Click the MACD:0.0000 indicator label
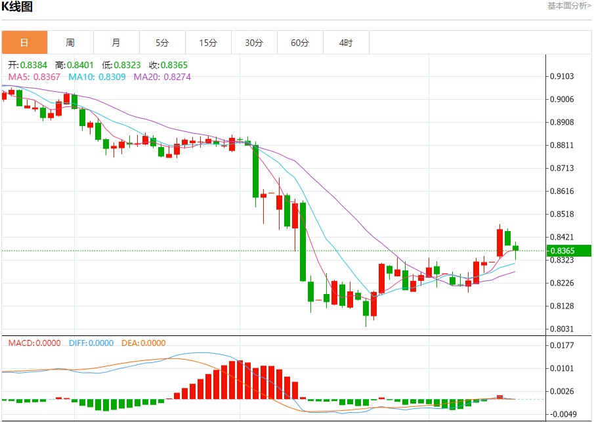This screenshot has height=422, width=594. pyautogui.click(x=35, y=343)
